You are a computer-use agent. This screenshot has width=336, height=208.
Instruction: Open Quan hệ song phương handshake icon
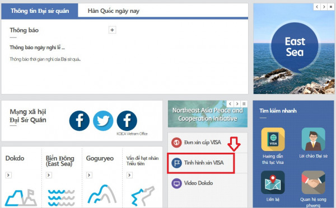[x=313, y=182]
